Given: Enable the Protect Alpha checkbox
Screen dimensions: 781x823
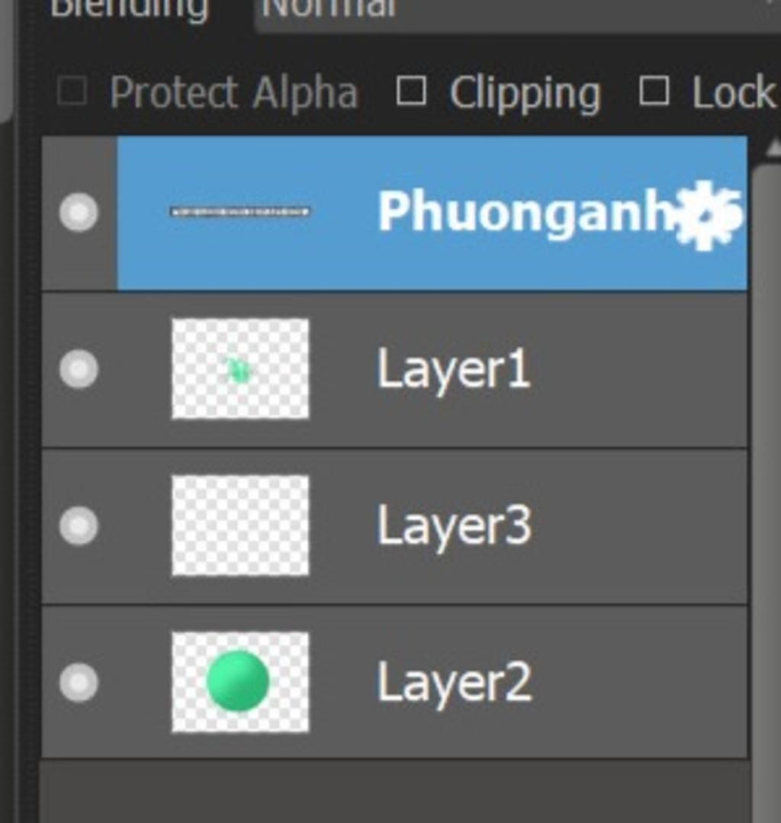Looking at the screenshot, I should click(x=72, y=92).
